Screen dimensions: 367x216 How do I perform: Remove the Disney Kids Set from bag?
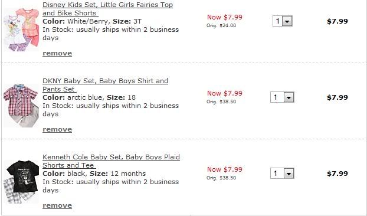tap(57, 53)
